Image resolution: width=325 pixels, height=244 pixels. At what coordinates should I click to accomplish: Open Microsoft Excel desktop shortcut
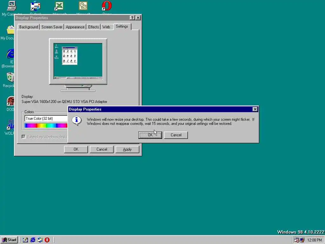[59, 6]
